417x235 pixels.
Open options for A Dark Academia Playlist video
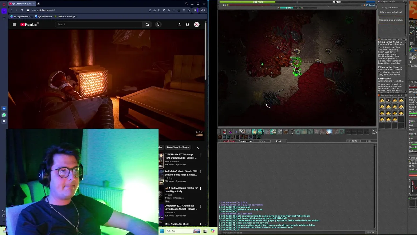tap(200, 188)
